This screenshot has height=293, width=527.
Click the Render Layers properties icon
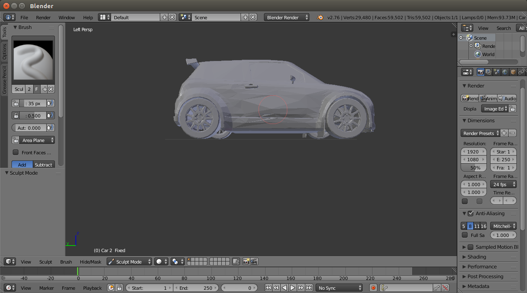coord(489,72)
